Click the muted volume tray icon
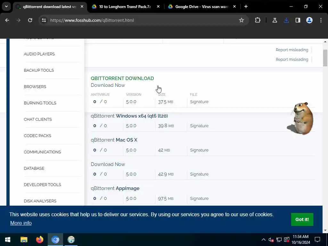The image size is (328, 246). 271,240
